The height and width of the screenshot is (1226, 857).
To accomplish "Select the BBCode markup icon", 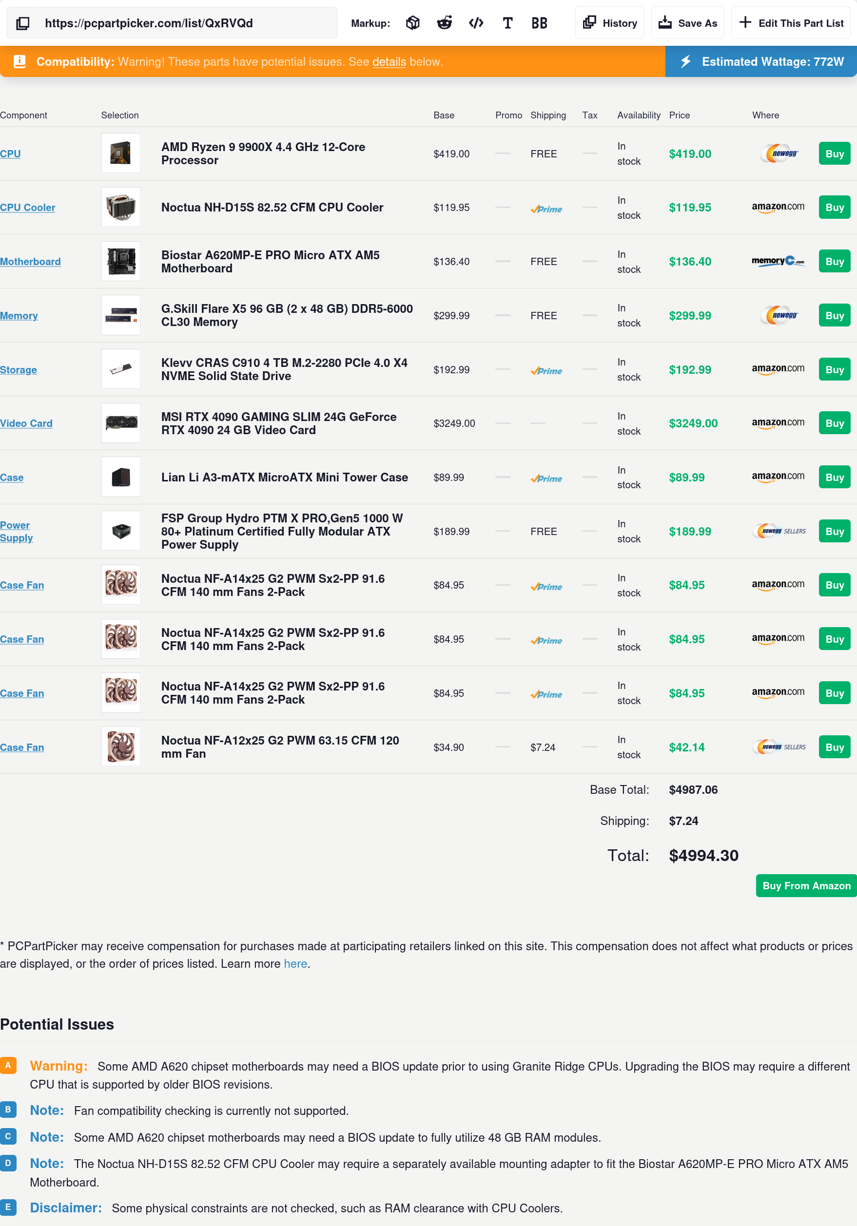I will click(539, 23).
